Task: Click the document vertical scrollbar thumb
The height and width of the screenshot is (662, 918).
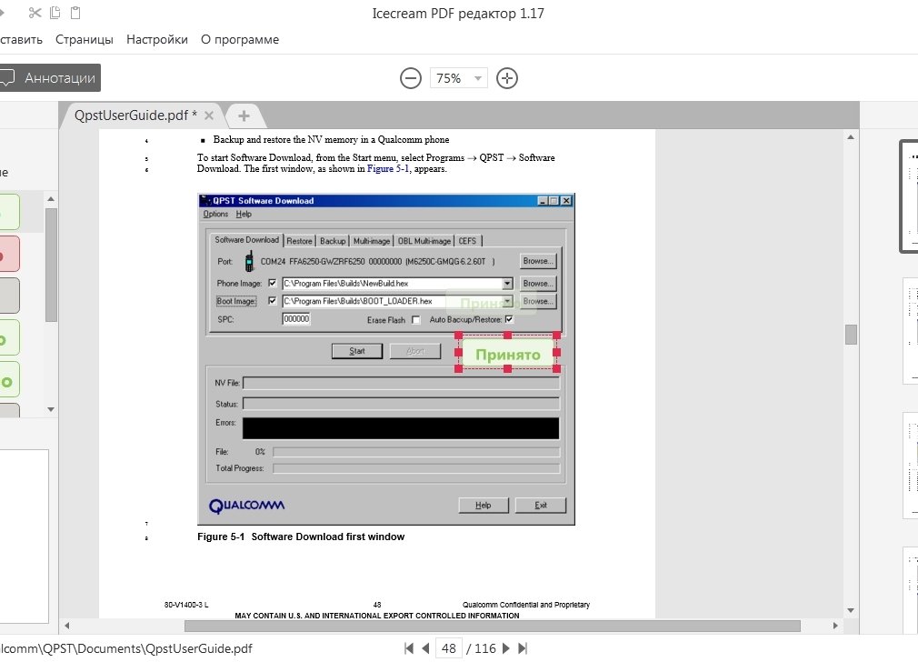Action: 852,335
